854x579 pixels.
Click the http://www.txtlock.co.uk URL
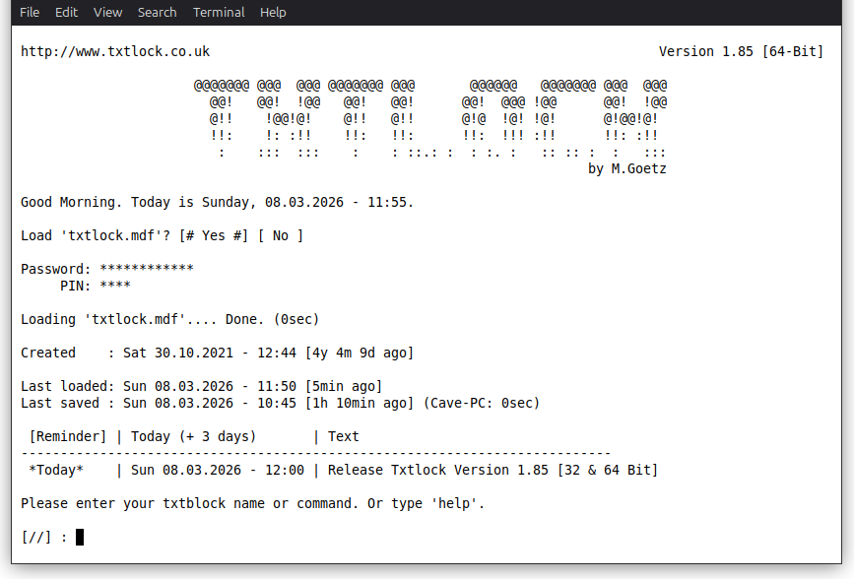[115, 51]
